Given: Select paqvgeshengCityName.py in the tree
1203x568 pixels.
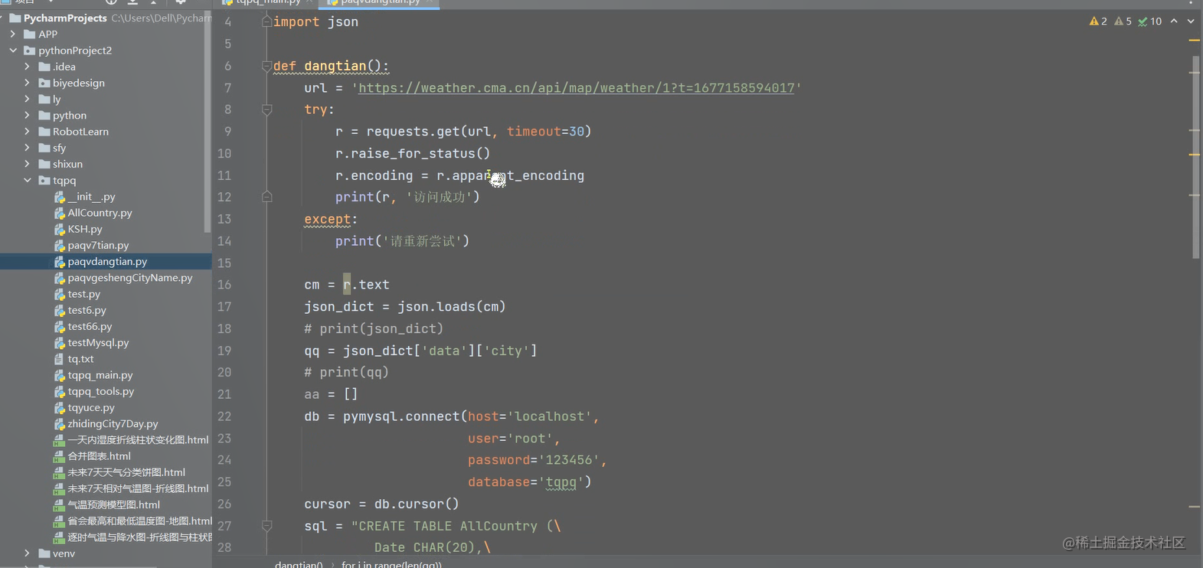Looking at the screenshot, I should point(130,278).
